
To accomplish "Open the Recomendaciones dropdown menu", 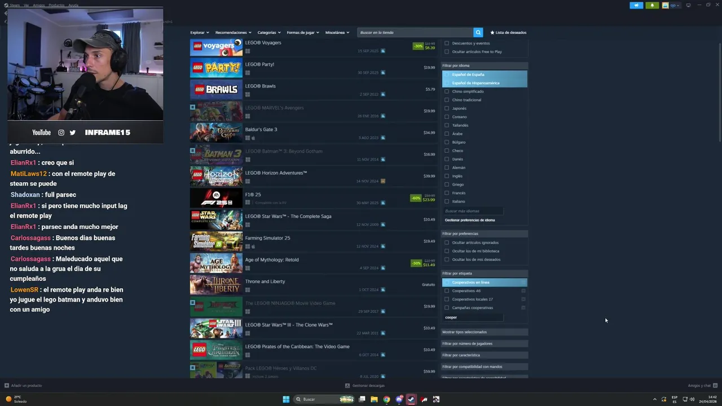I will click(x=233, y=32).
